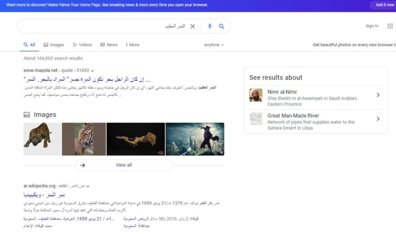Click the Sign In link

[x=372, y=26]
